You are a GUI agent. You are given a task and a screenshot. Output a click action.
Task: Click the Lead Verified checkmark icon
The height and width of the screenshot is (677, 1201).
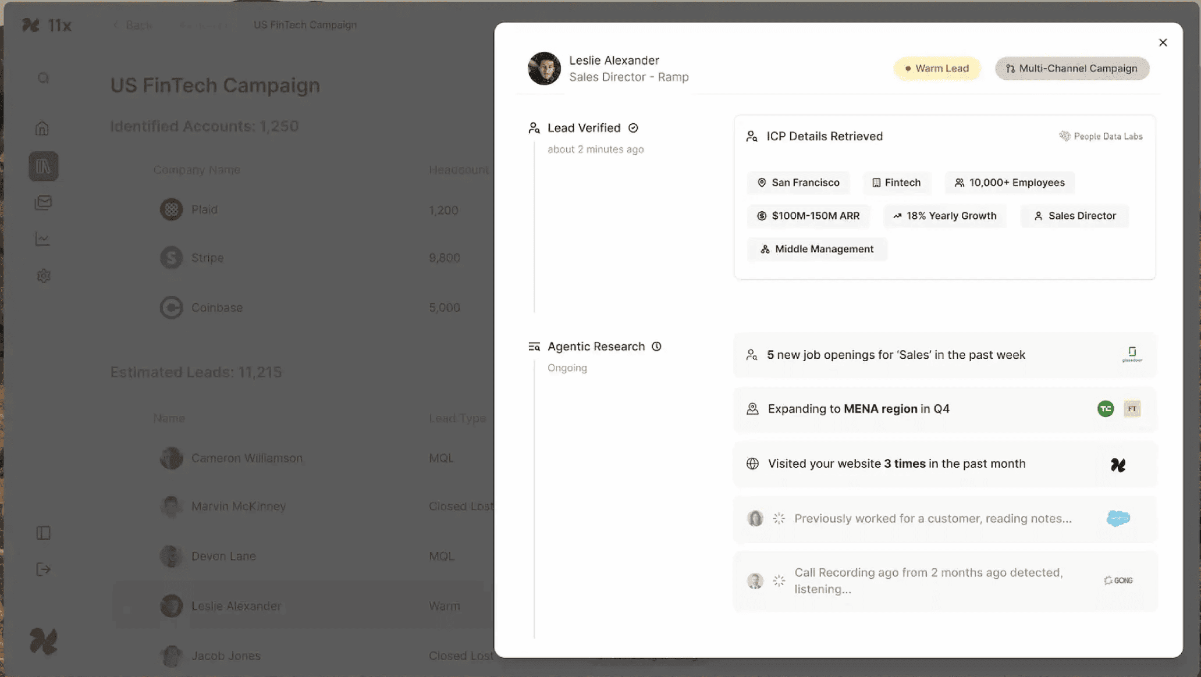click(x=633, y=128)
